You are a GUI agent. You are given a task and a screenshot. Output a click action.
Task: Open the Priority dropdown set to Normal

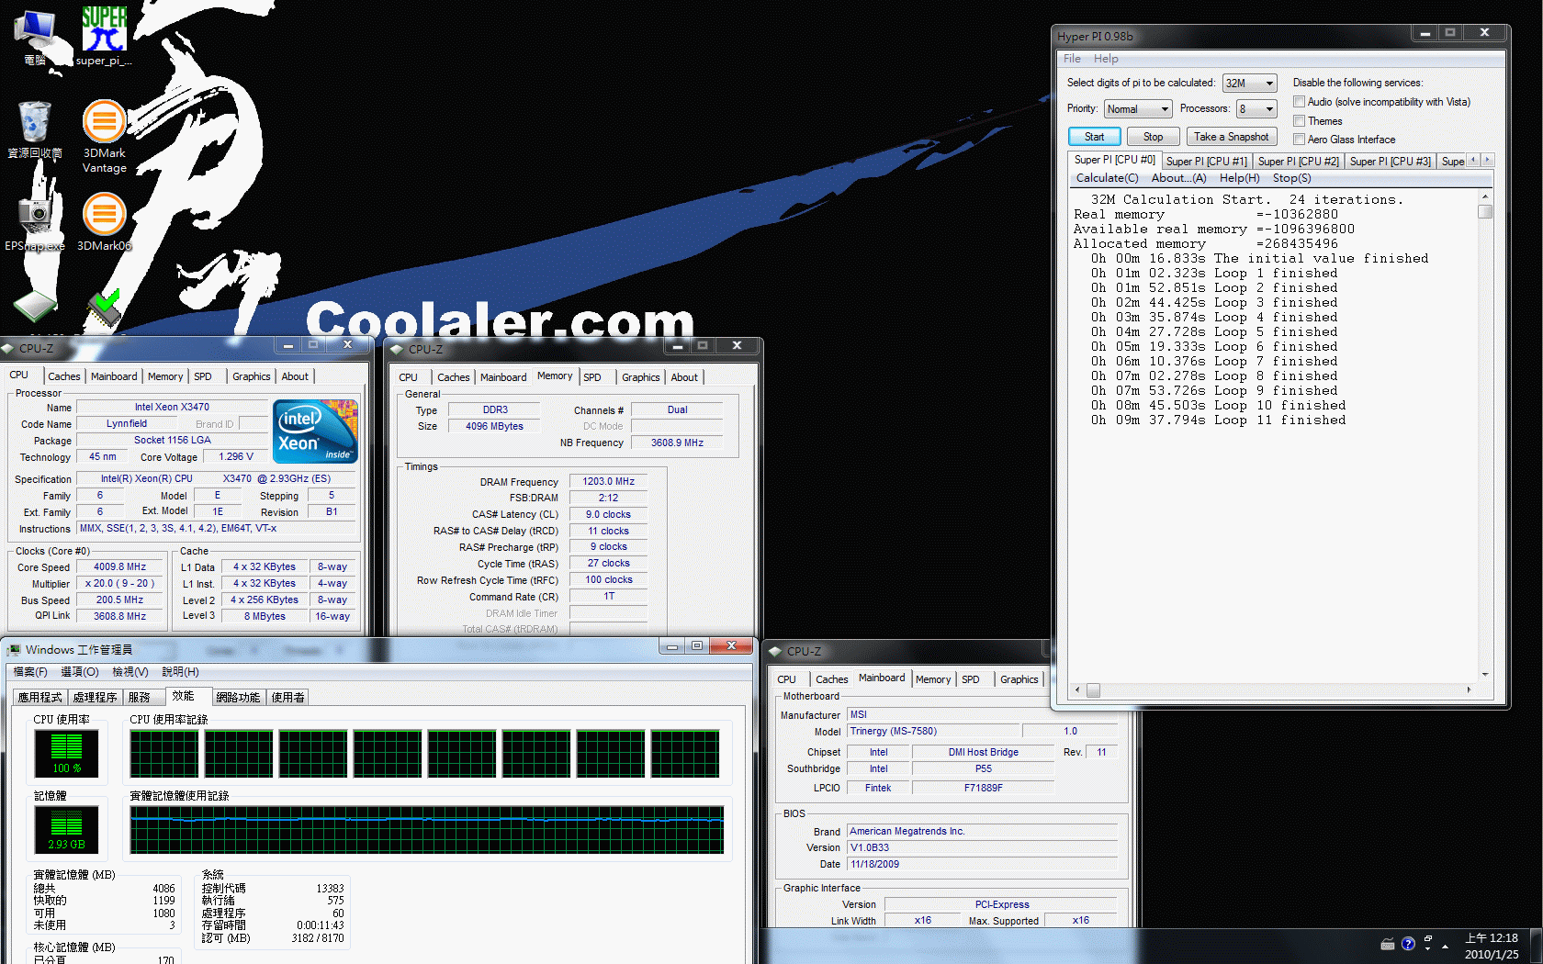1138,108
